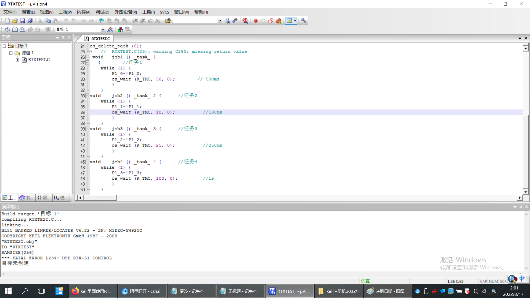Open Manage Components colored blocks icon
This screenshot has width=530, height=298.
tap(120, 30)
